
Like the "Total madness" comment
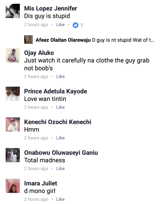[60, 168]
